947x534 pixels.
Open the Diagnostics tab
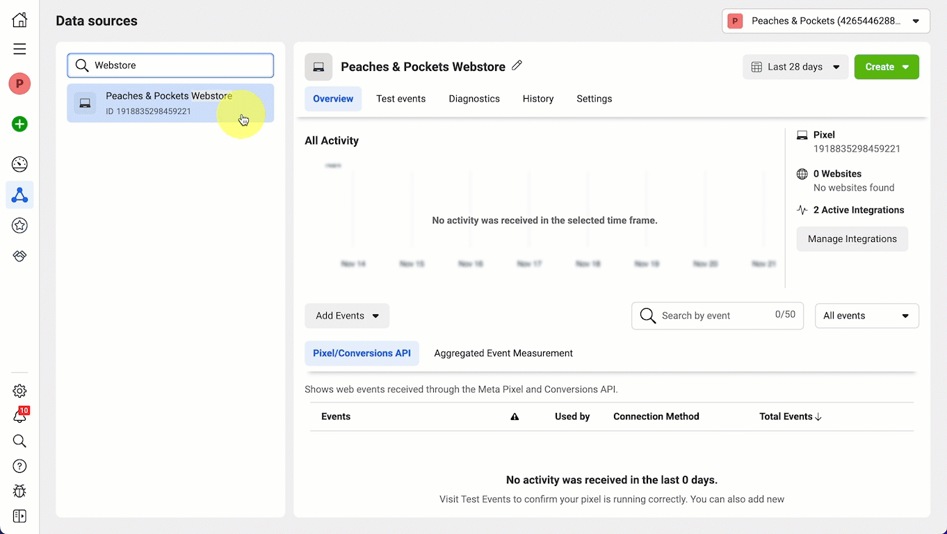[x=474, y=99]
